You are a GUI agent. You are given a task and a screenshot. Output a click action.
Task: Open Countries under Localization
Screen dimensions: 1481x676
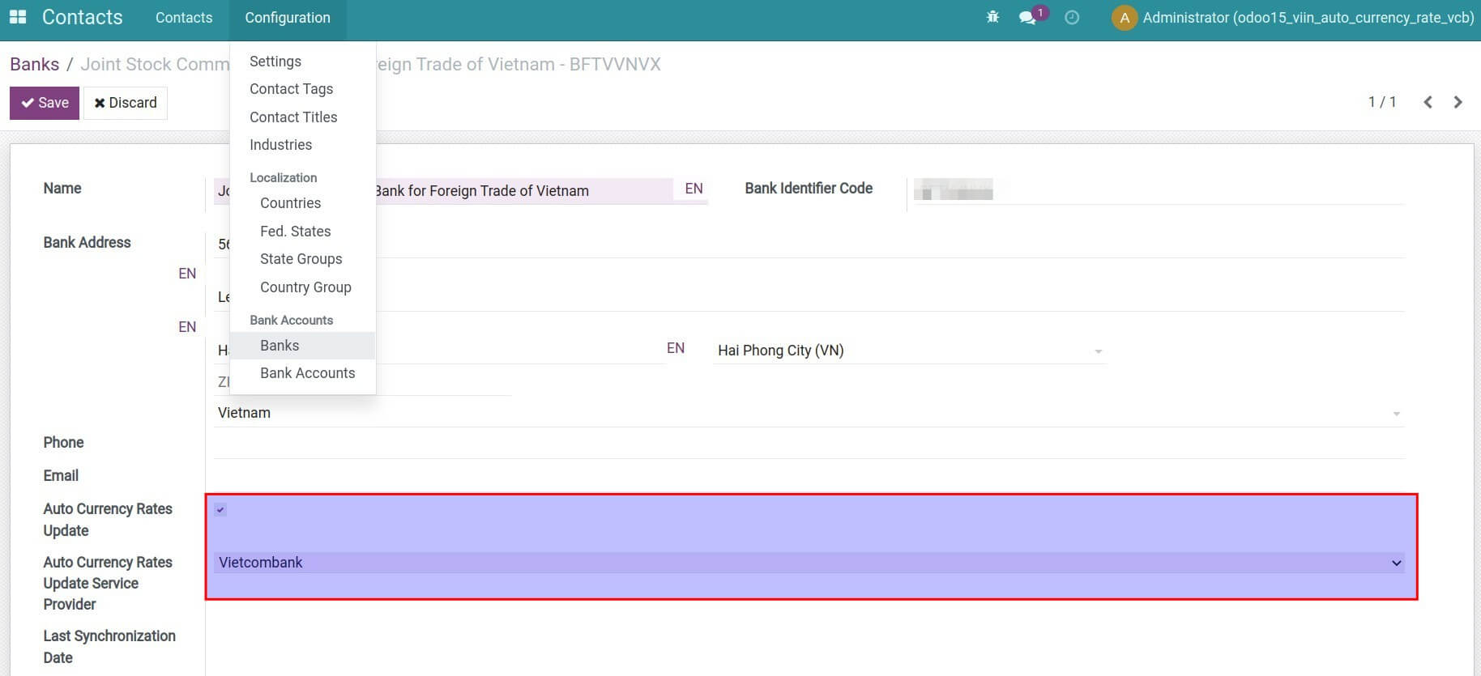[x=290, y=203]
